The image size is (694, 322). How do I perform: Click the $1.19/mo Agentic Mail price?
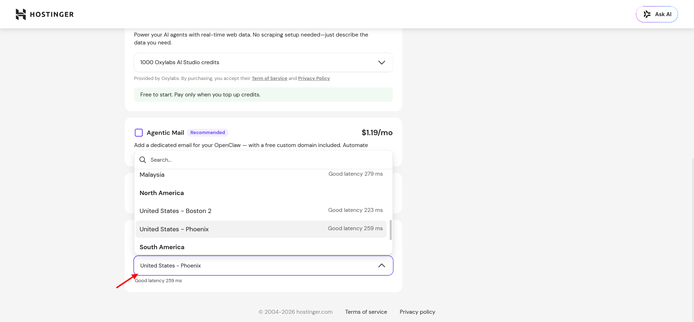377,133
